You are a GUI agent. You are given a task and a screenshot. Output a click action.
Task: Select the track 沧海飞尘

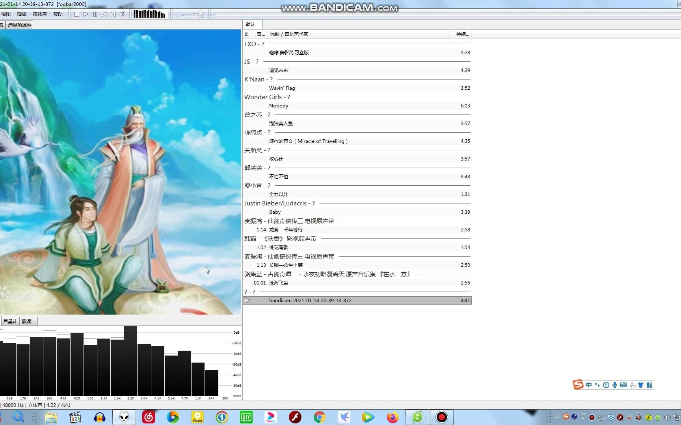coord(357,283)
